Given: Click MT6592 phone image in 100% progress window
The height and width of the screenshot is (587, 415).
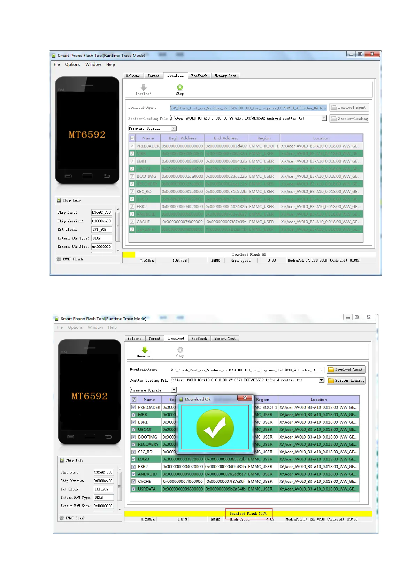Looking at the screenshot, I should pos(90,392).
